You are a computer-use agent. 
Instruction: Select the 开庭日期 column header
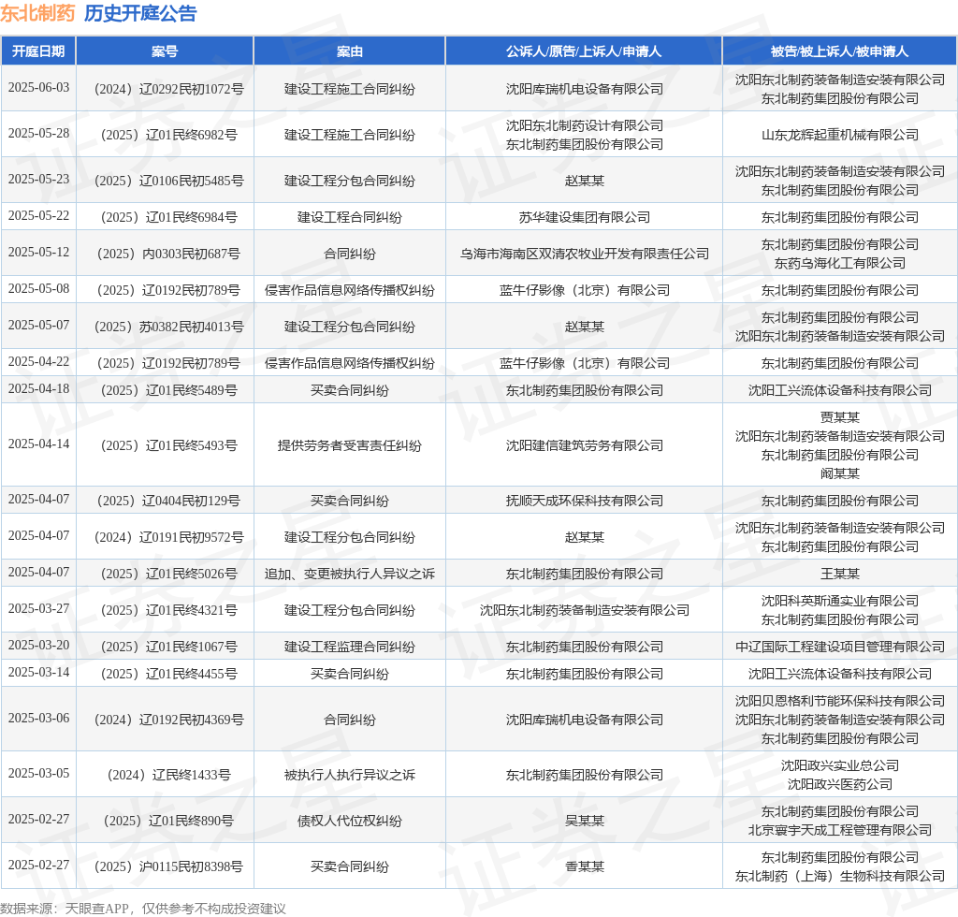(38, 51)
